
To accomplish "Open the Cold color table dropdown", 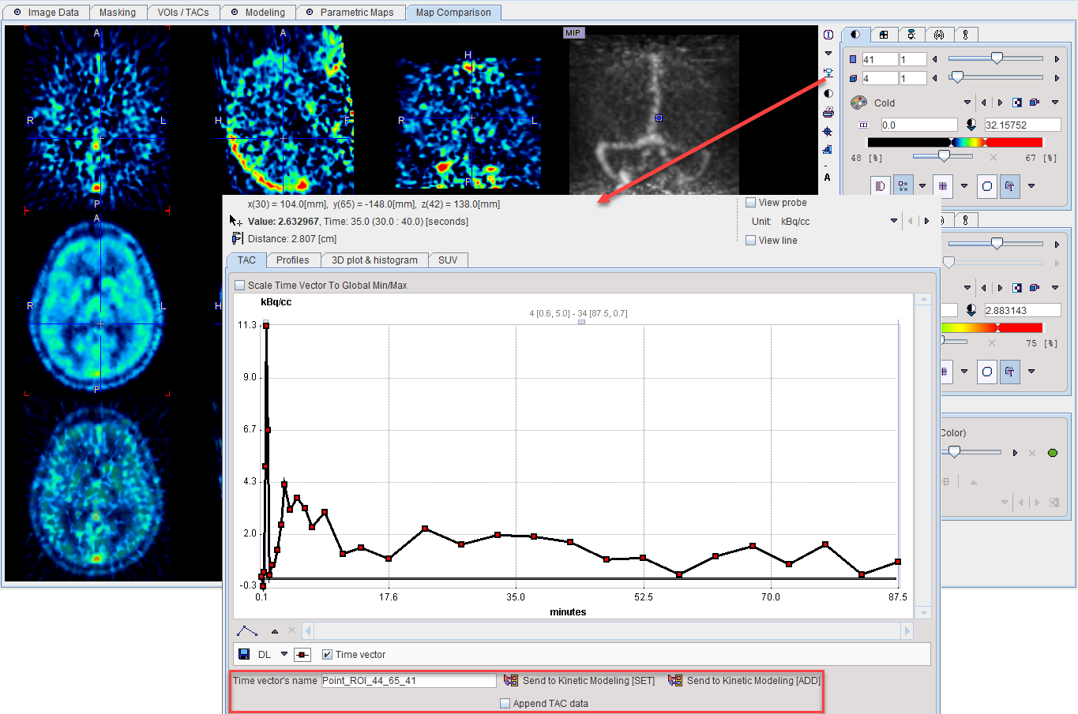I will 967,103.
